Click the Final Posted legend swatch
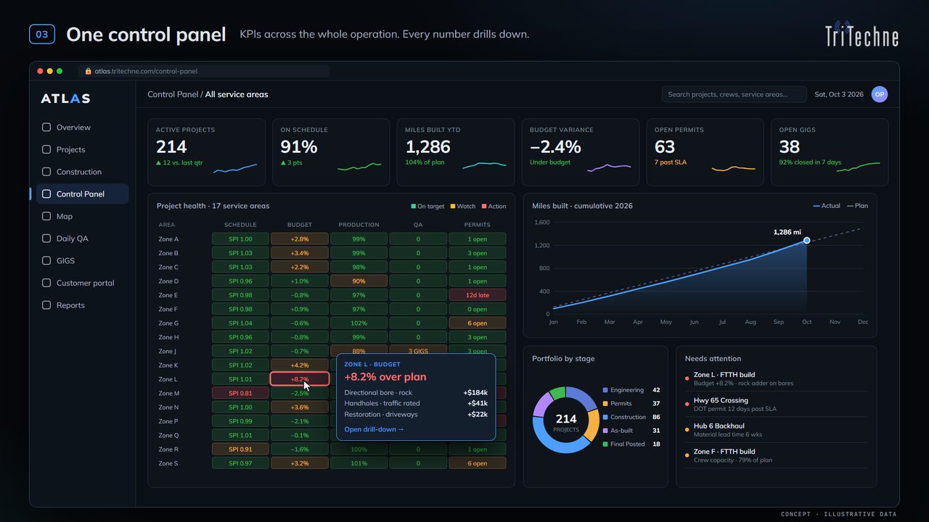This screenshot has width=929, height=522. click(605, 444)
